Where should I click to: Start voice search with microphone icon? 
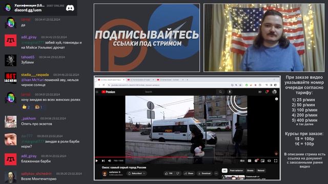tap(230, 92)
